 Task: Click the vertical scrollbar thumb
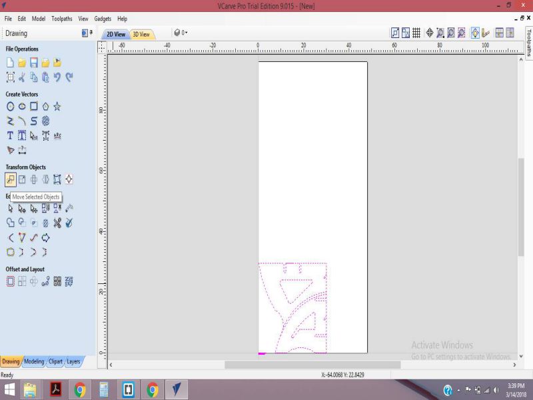point(521,207)
